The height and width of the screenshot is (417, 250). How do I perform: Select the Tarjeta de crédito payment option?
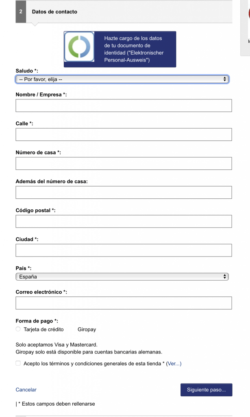point(18,329)
